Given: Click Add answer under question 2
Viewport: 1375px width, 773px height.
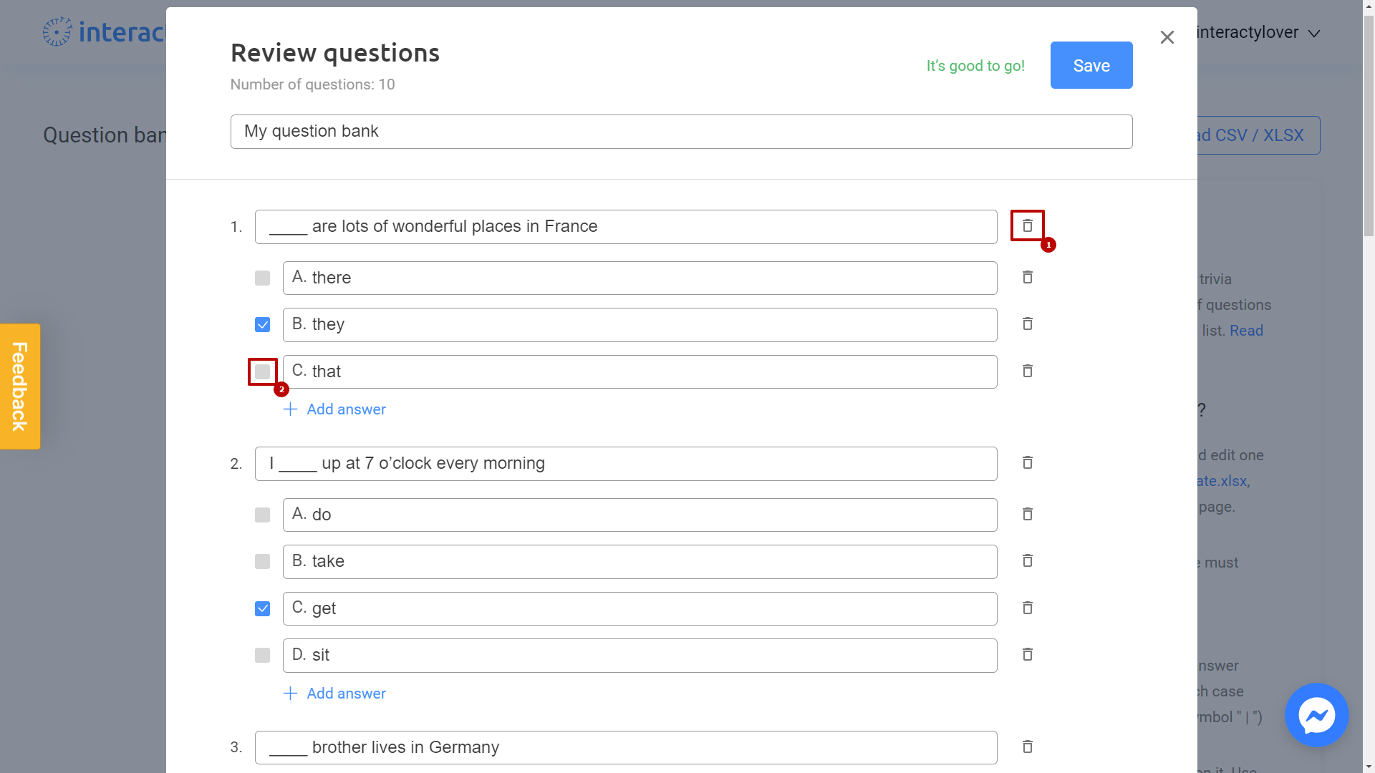Looking at the screenshot, I should [334, 693].
